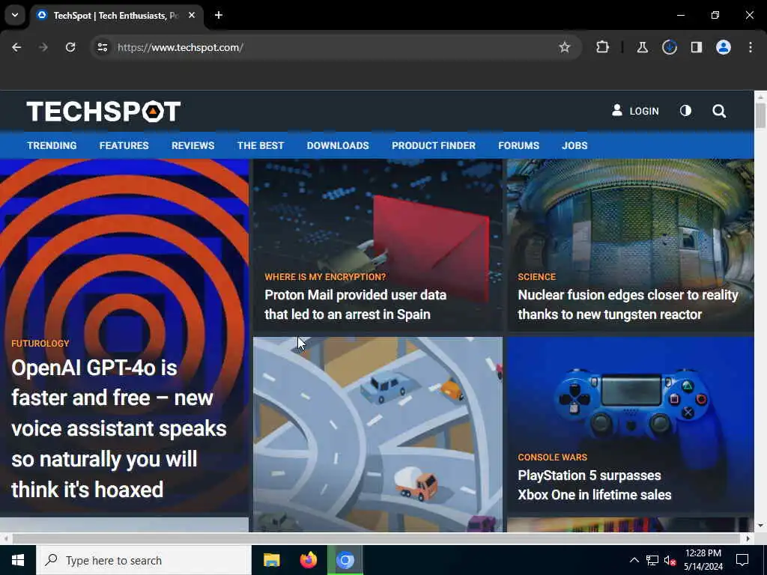Open the DOWNLOADS menu
Screen dimensions: 767x575
point(338,146)
